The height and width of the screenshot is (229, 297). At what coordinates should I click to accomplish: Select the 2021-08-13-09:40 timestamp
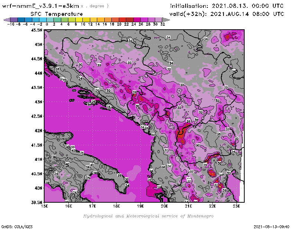[271, 227]
